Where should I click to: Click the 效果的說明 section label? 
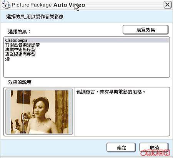click(20, 82)
